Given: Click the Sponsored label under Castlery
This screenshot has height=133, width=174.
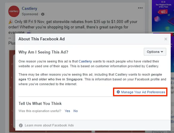Looking at the screenshot, I should pos(30,14).
